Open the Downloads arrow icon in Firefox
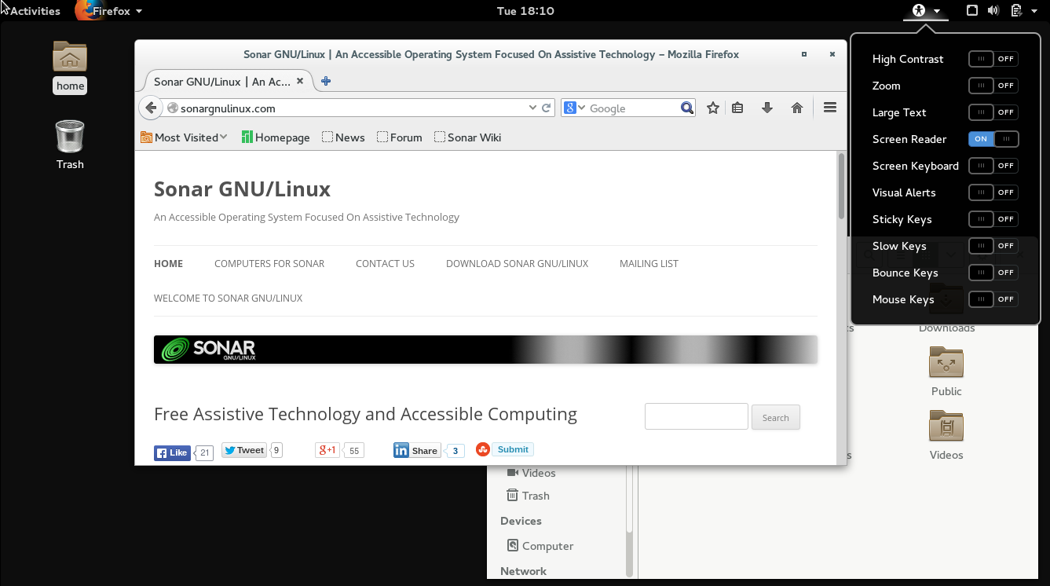 click(767, 108)
